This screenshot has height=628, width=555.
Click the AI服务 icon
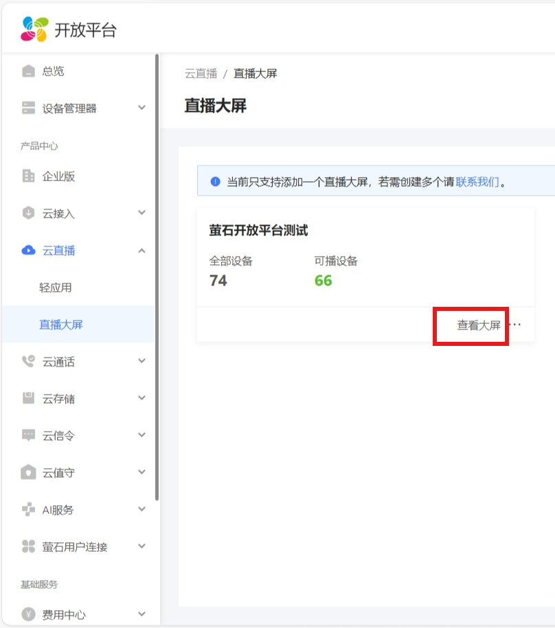tap(28, 509)
